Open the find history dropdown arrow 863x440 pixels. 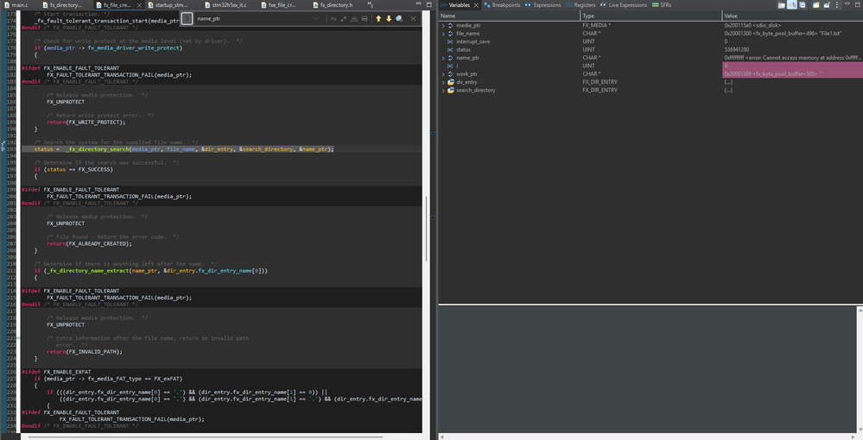(315, 19)
